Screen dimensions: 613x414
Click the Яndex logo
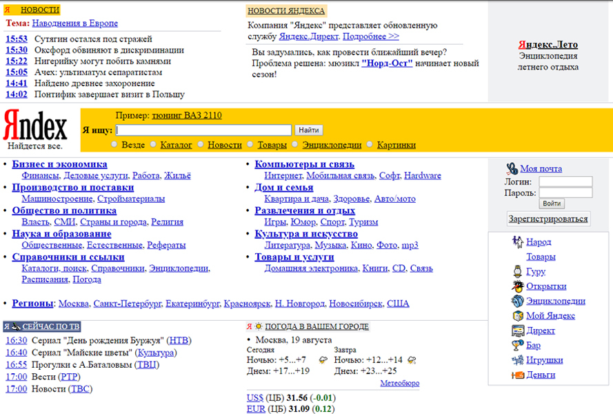point(36,126)
